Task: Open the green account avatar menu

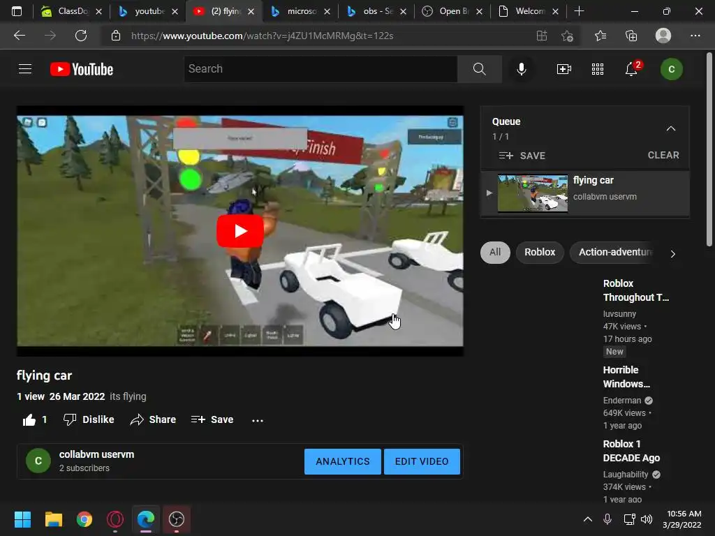Action: [671, 69]
